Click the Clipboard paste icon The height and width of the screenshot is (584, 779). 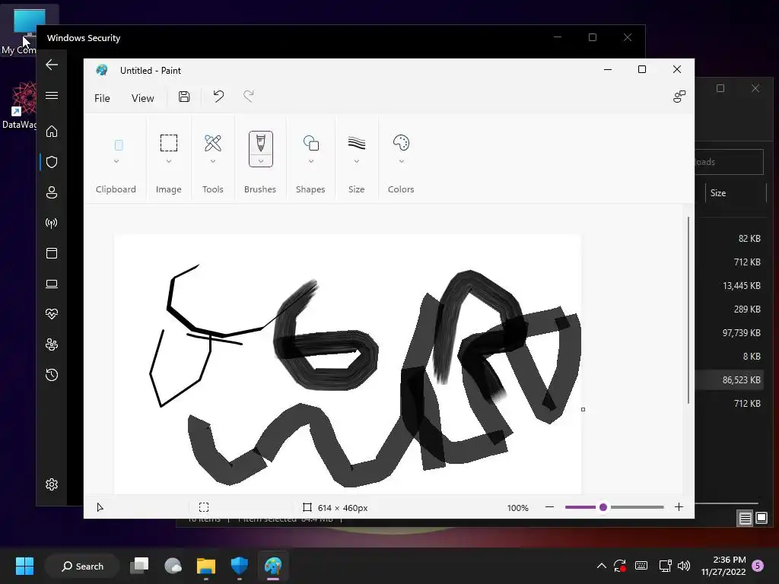[119, 145]
